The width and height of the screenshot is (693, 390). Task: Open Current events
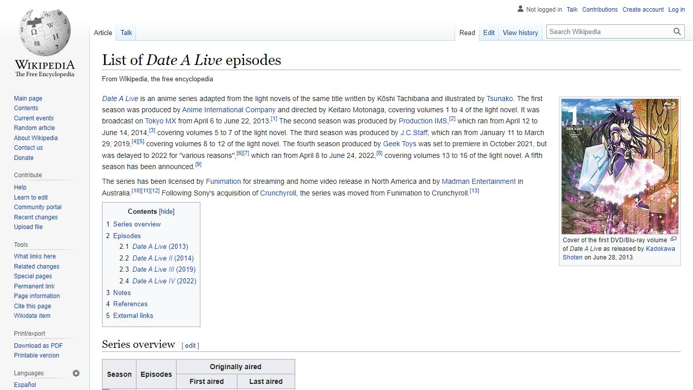point(33,118)
